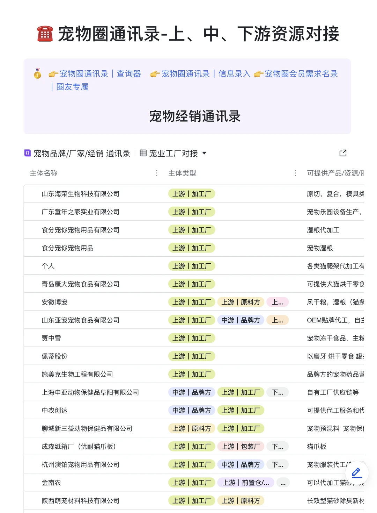Click the 中游｜品牌方 tag on 上海申亚 row
377x513 pixels.
(x=192, y=392)
